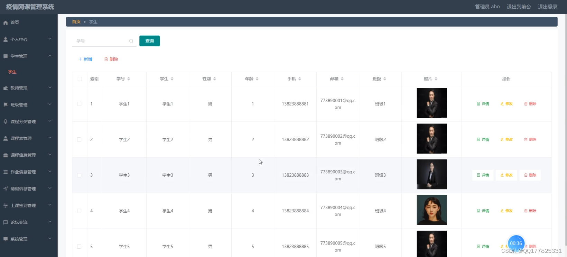The width and height of the screenshot is (567, 257).
Task: Check the checkbox for row 学生2
Action: [x=79, y=139]
